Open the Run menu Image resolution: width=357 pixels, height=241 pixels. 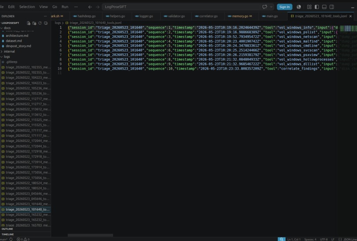coord(65,7)
